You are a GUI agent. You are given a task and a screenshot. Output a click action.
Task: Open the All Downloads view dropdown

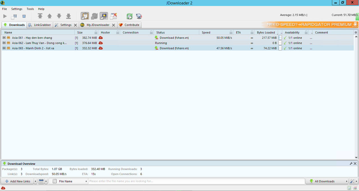(x=327, y=181)
